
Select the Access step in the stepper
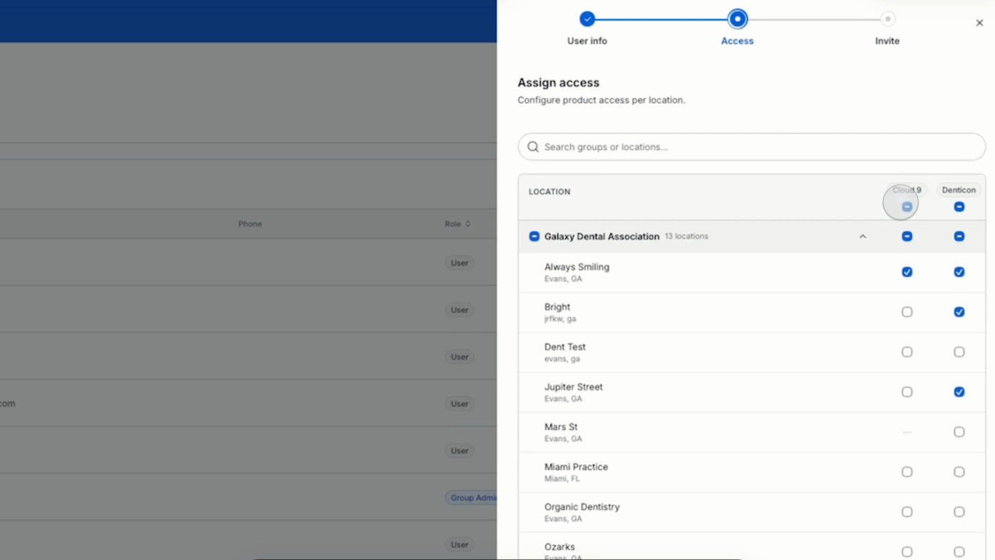[737, 19]
